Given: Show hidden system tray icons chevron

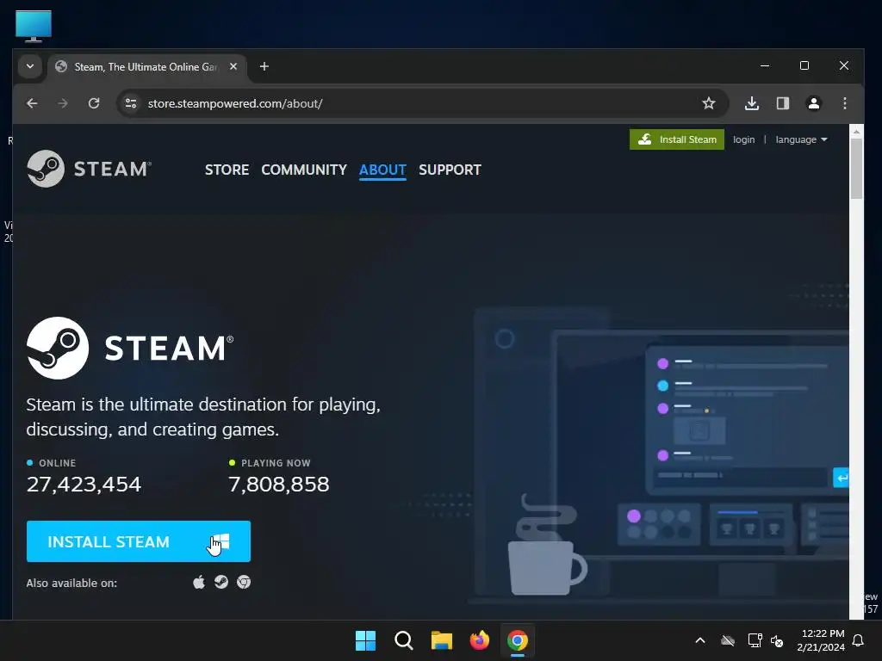Looking at the screenshot, I should [700, 640].
